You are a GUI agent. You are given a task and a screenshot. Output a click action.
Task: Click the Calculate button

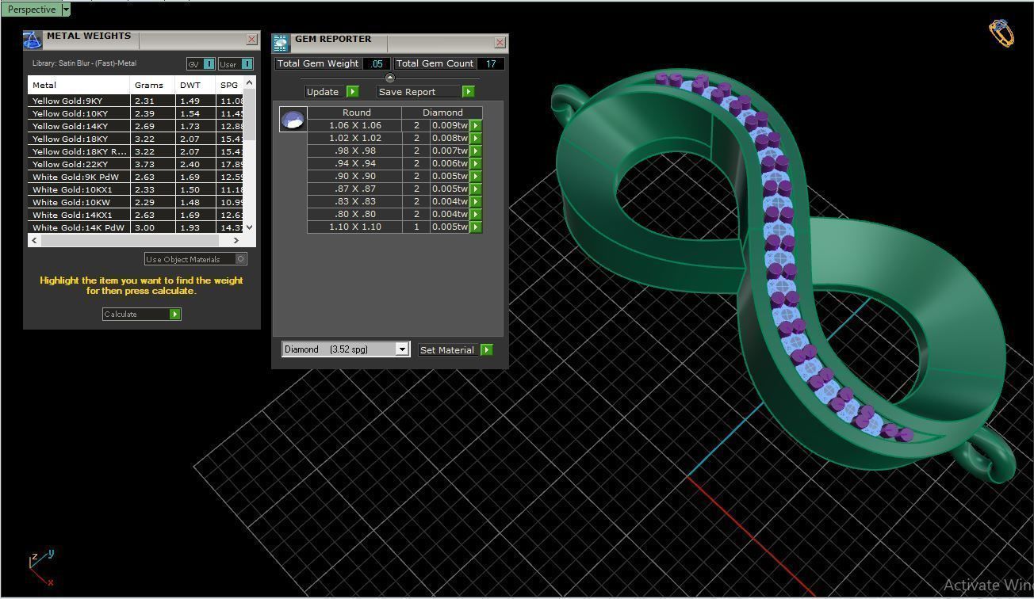pyautogui.click(x=141, y=315)
